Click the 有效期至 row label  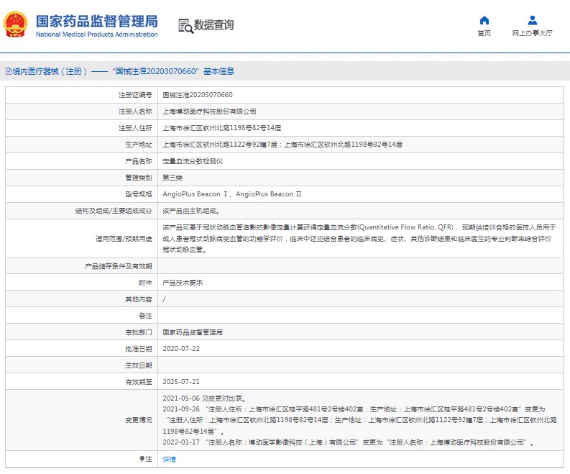tap(139, 382)
